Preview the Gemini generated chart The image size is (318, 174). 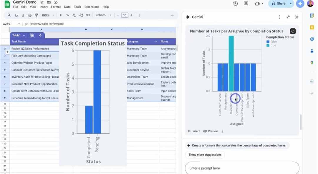[x=211, y=131]
